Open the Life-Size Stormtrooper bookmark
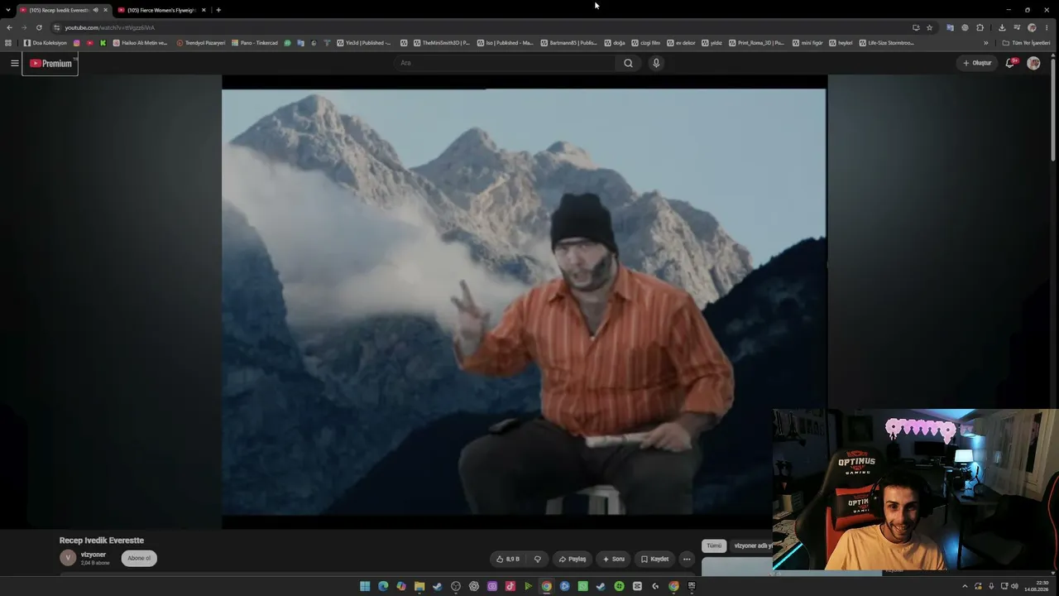The width and height of the screenshot is (1059, 596). tap(886, 43)
